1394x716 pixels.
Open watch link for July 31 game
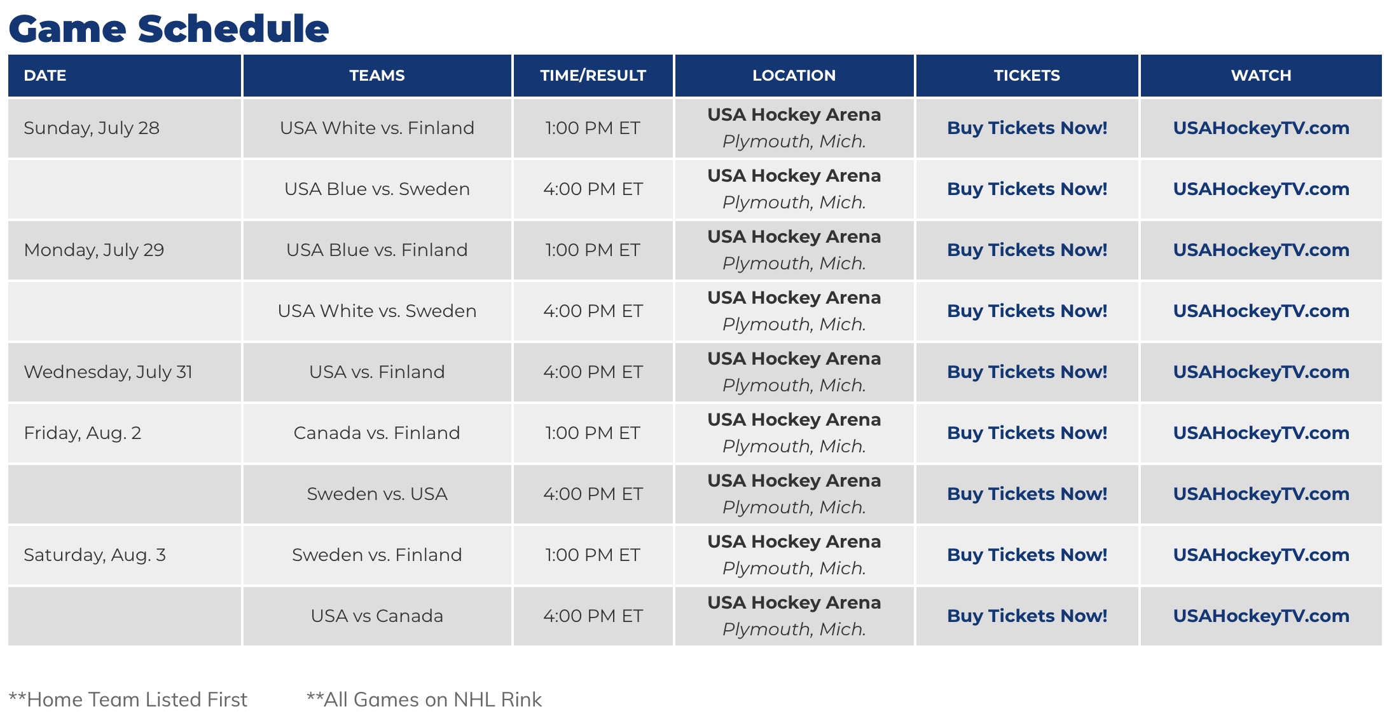point(1261,372)
